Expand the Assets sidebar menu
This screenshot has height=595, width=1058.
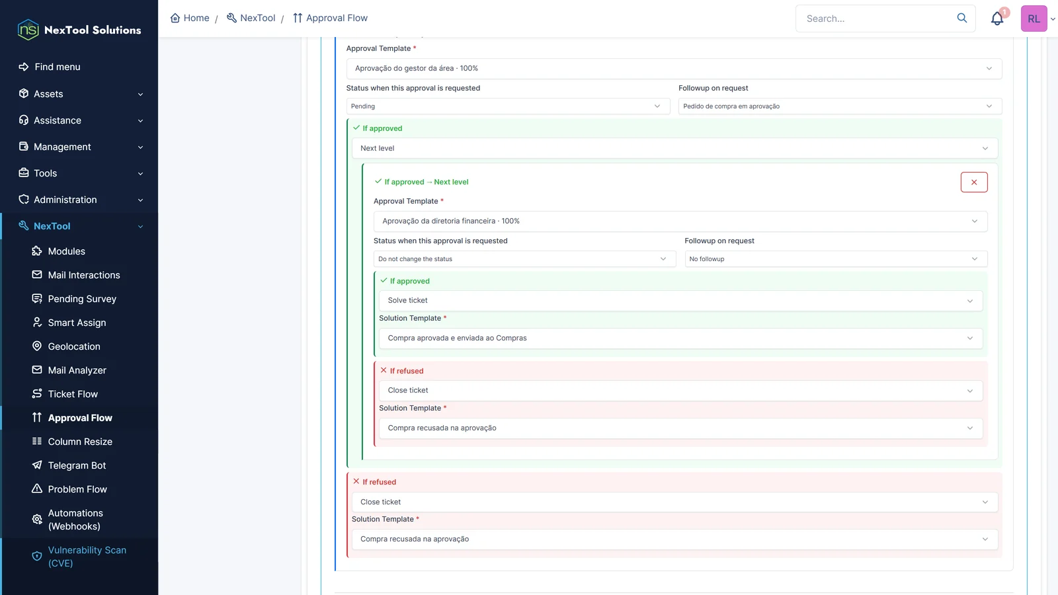click(79, 94)
